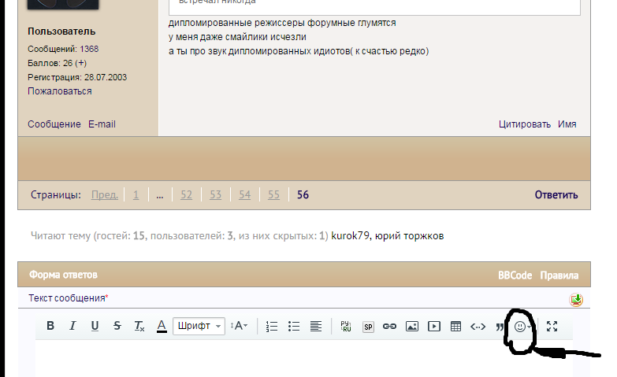Image resolution: width=617 pixels, height=377 pixels.
Task: Click Цитировать to quote the post
Action: point(524,124)
